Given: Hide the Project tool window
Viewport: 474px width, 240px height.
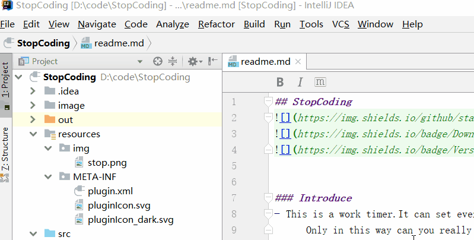Looking at the screenshot, I should pos(212,61).
